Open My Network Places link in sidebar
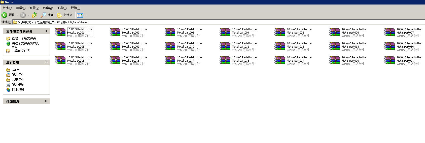The height and width of the screenshot is (143, 425). [18, 90]
